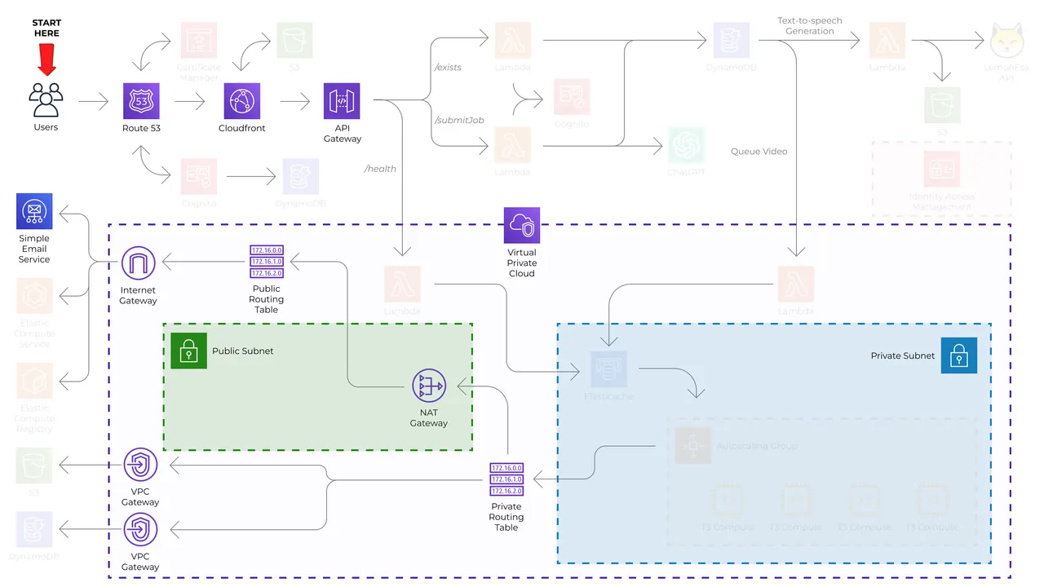Click the ChatGPT logo icon

click(x=686, y=145)
